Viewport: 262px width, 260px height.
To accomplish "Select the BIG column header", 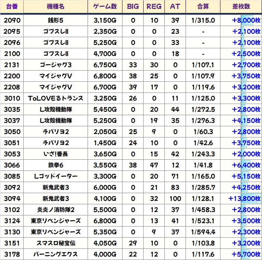I will point(133,7).
